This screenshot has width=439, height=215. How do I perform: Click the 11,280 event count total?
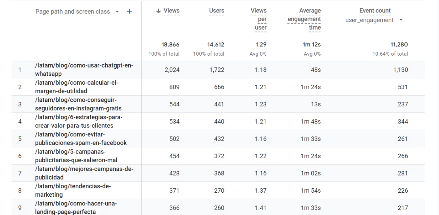coord(399,44)
